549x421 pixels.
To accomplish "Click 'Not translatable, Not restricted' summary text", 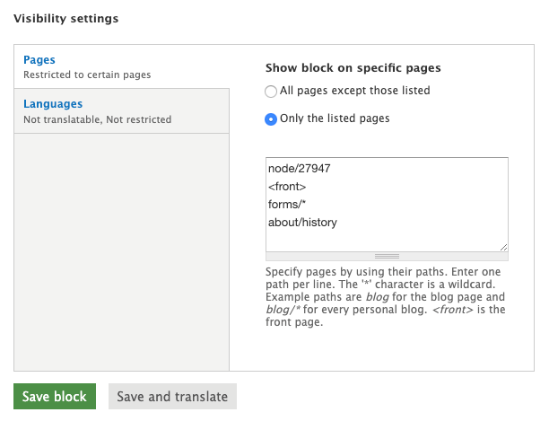I will [97, 119].
